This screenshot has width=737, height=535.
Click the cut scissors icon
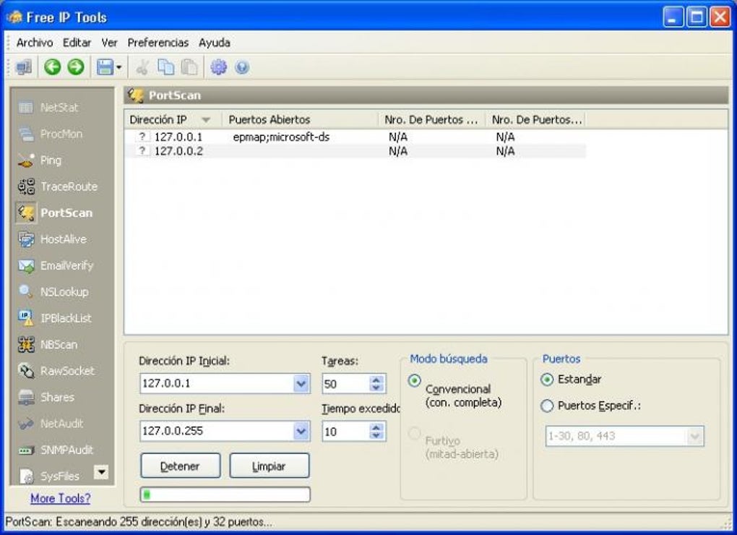click(x=142, y=67)
